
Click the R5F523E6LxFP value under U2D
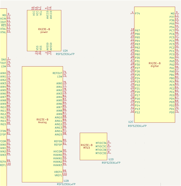click(111, 163)
